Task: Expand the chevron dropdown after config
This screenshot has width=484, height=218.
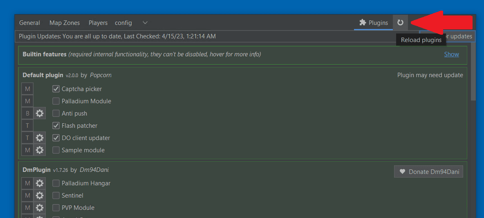Action: click(x=145, y=23)
